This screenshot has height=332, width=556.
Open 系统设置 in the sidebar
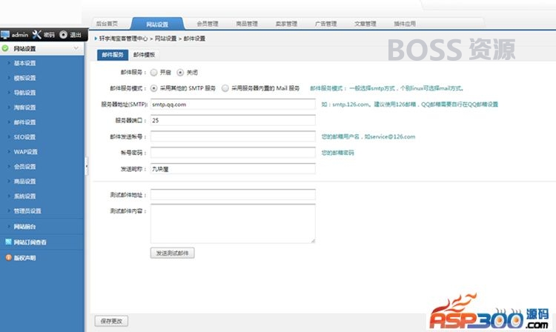point(24,196)
